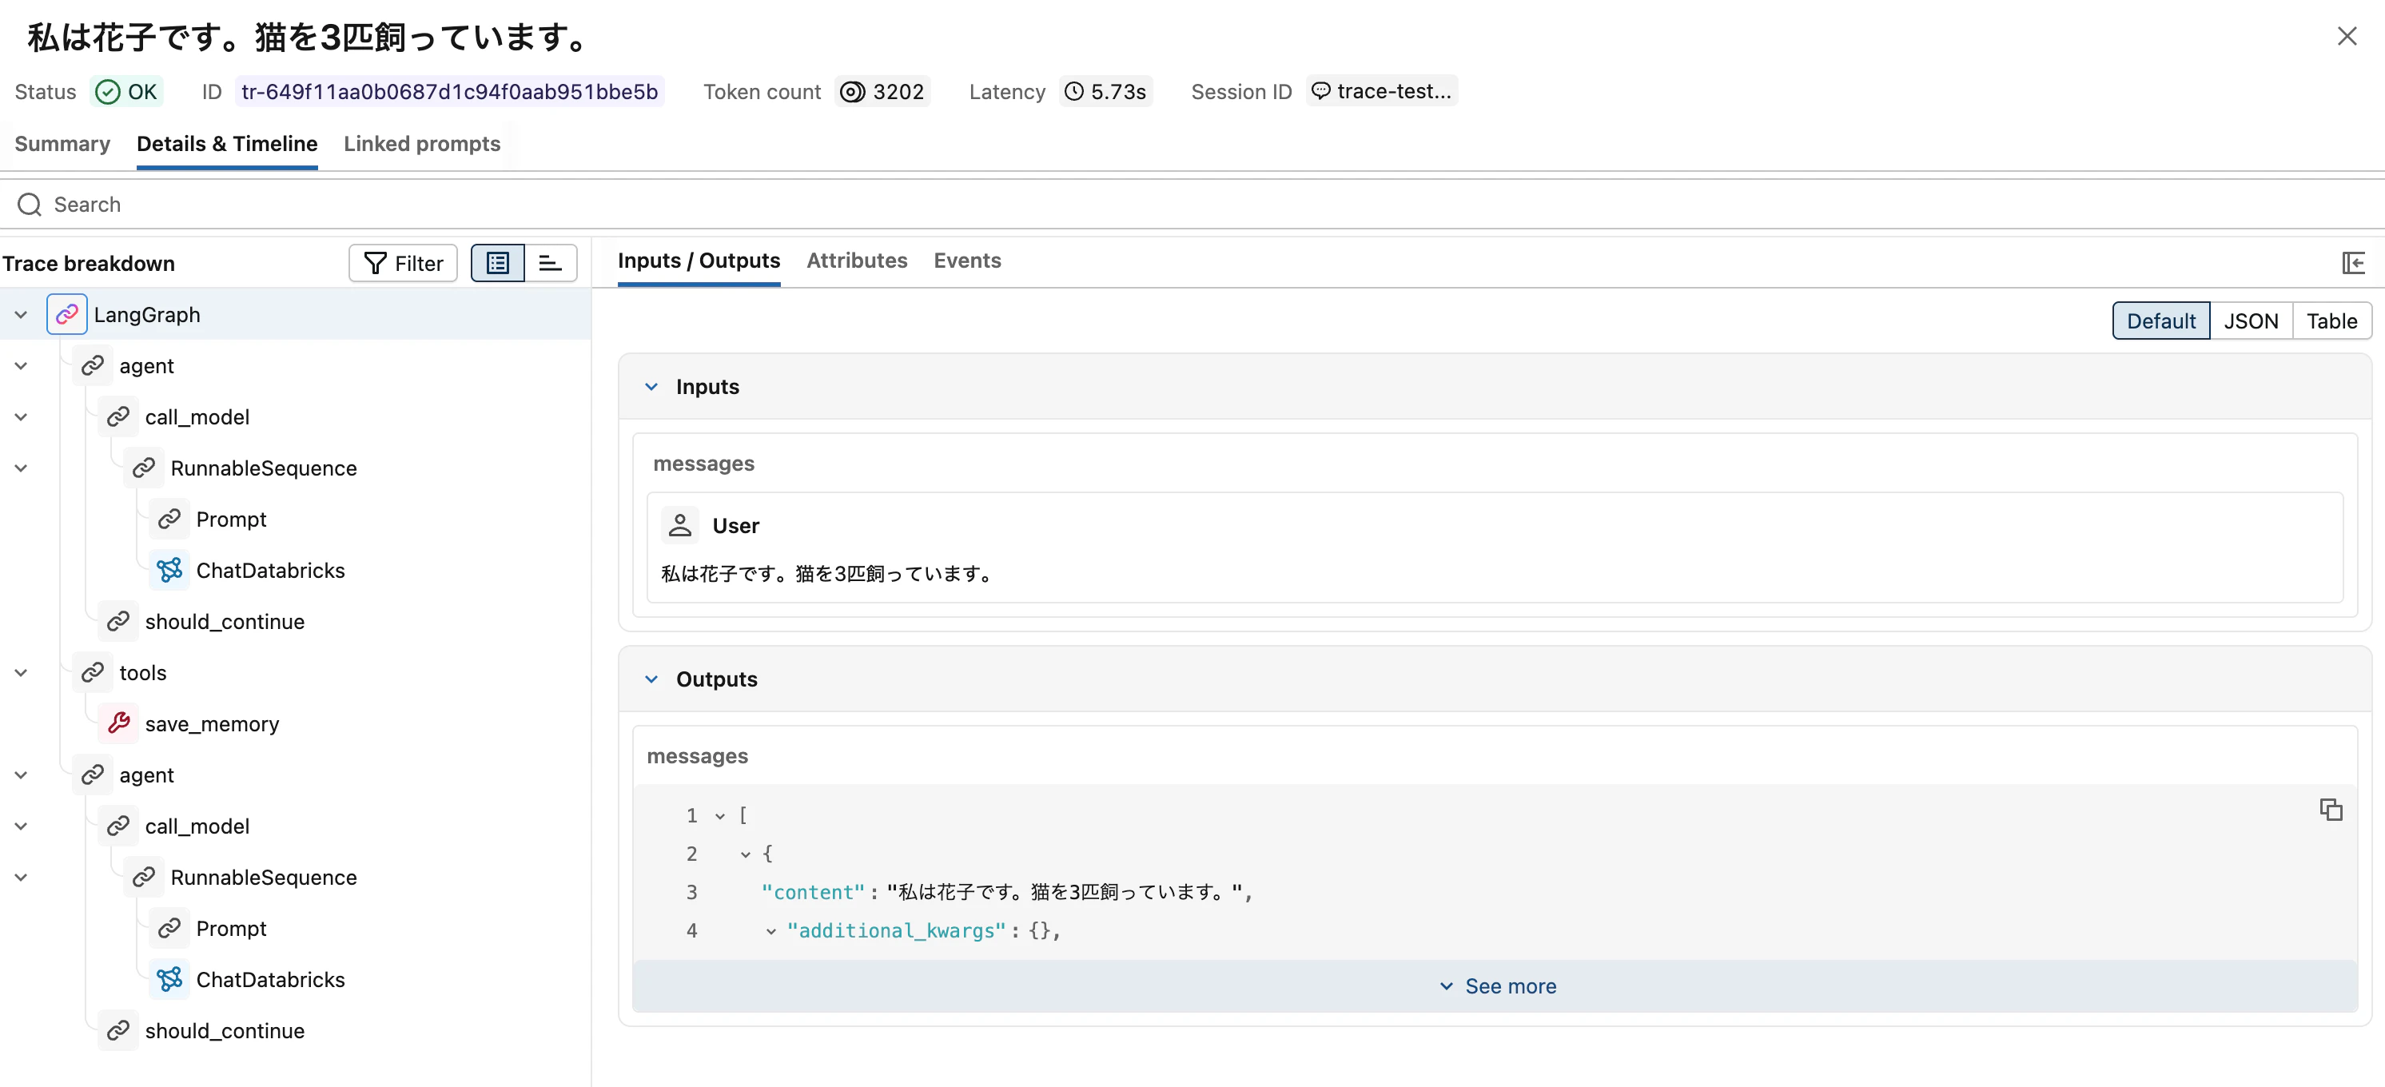Click the trace-test session ID tag
This screenshot has height=1087, width=2385.
pos(1381,91)
